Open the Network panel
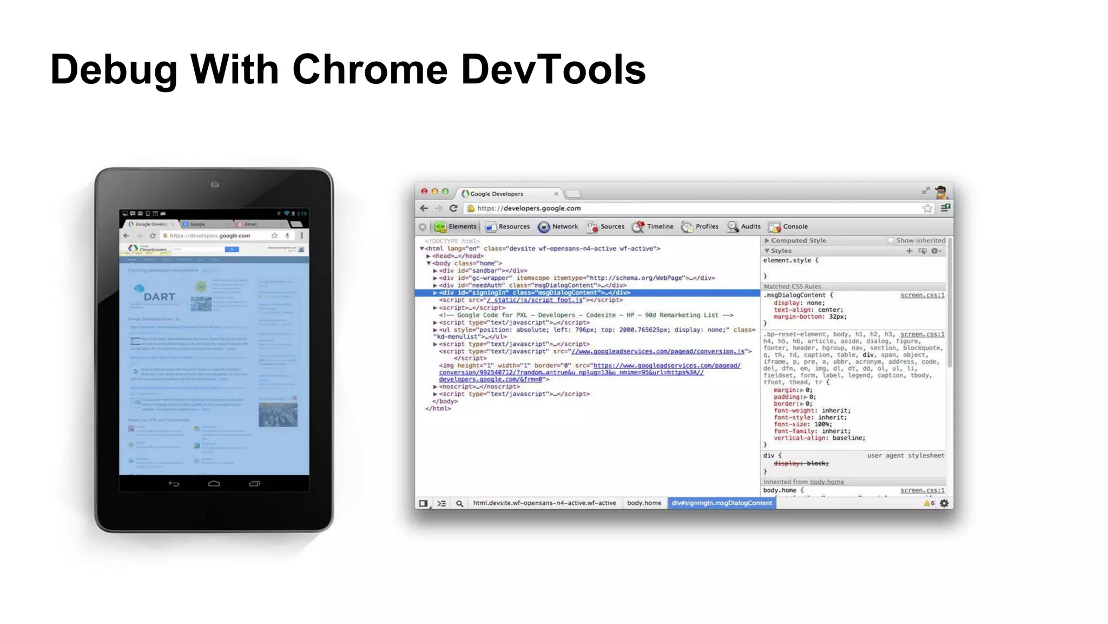Screen dimensions: 1108x624 coord(558,227)
